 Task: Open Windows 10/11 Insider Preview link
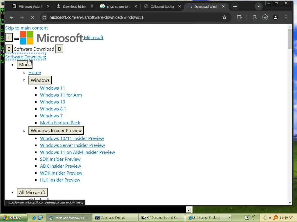(x=72, y=138)
